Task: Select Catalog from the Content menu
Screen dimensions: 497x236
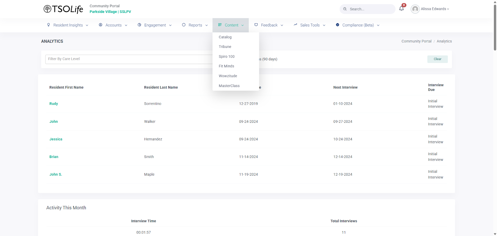Action: (225, 37)
